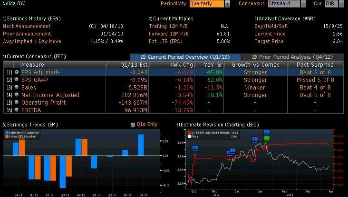348x197 pixels.
Task: Click the green E event marker
Action: tap(267, 138)
